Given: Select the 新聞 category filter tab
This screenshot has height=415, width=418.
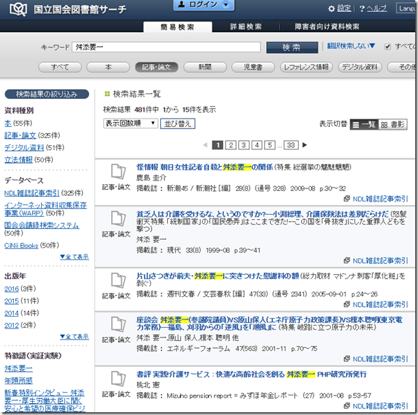Looking at the screenshot, I should click(x=205, y=67).
